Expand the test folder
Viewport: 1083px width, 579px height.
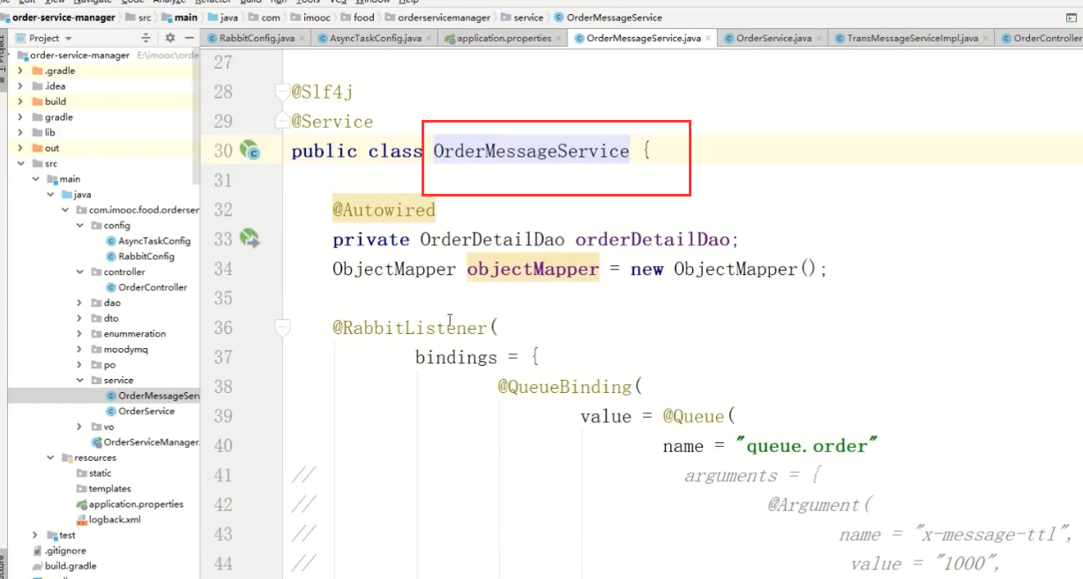click(x=35, y=535)
